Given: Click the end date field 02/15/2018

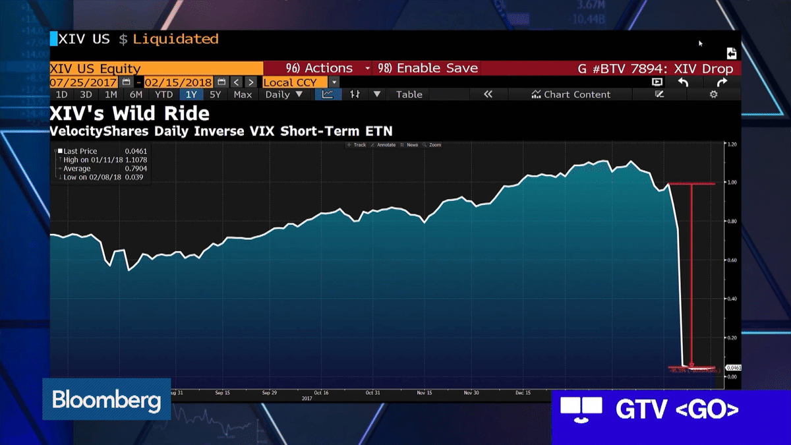Looking at the screenshot, I should [178, 82].
